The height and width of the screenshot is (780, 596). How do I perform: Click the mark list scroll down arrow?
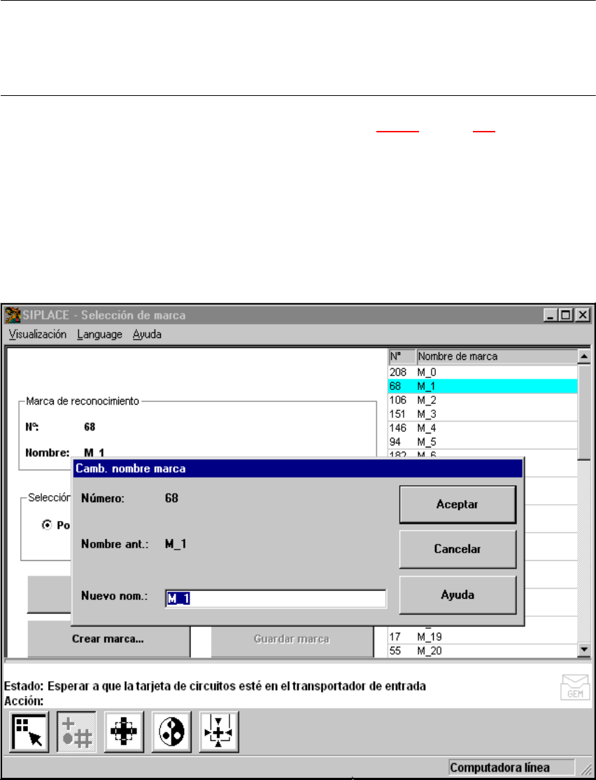584,650
